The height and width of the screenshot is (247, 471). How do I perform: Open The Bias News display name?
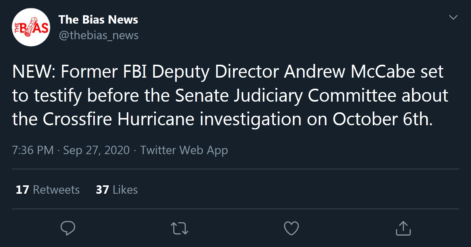click(x=98, y=19)
